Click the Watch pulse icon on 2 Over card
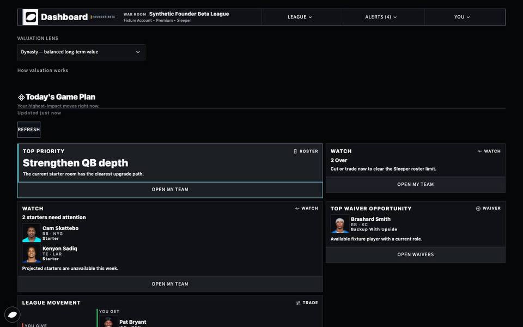This screenshot has width=523, height=327. 479,151
